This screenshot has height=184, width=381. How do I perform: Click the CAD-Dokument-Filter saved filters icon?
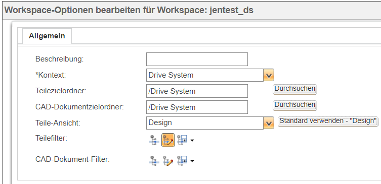(182, 161)
